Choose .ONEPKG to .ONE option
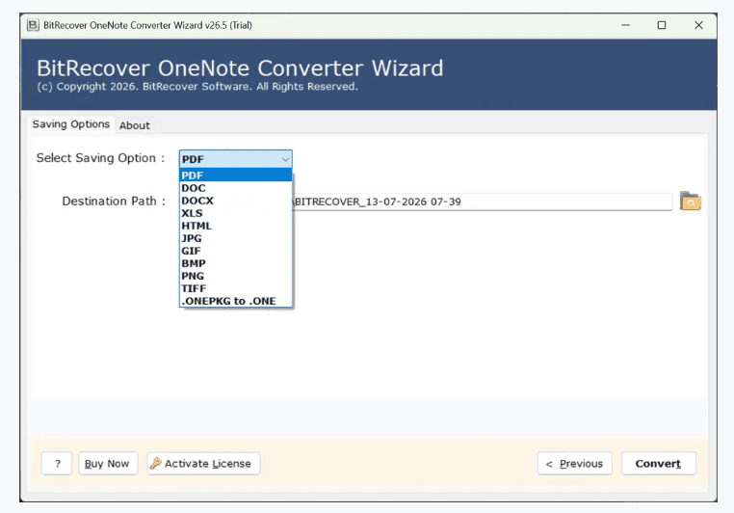Viewport: 734px width, 513px height. point(235,301)
